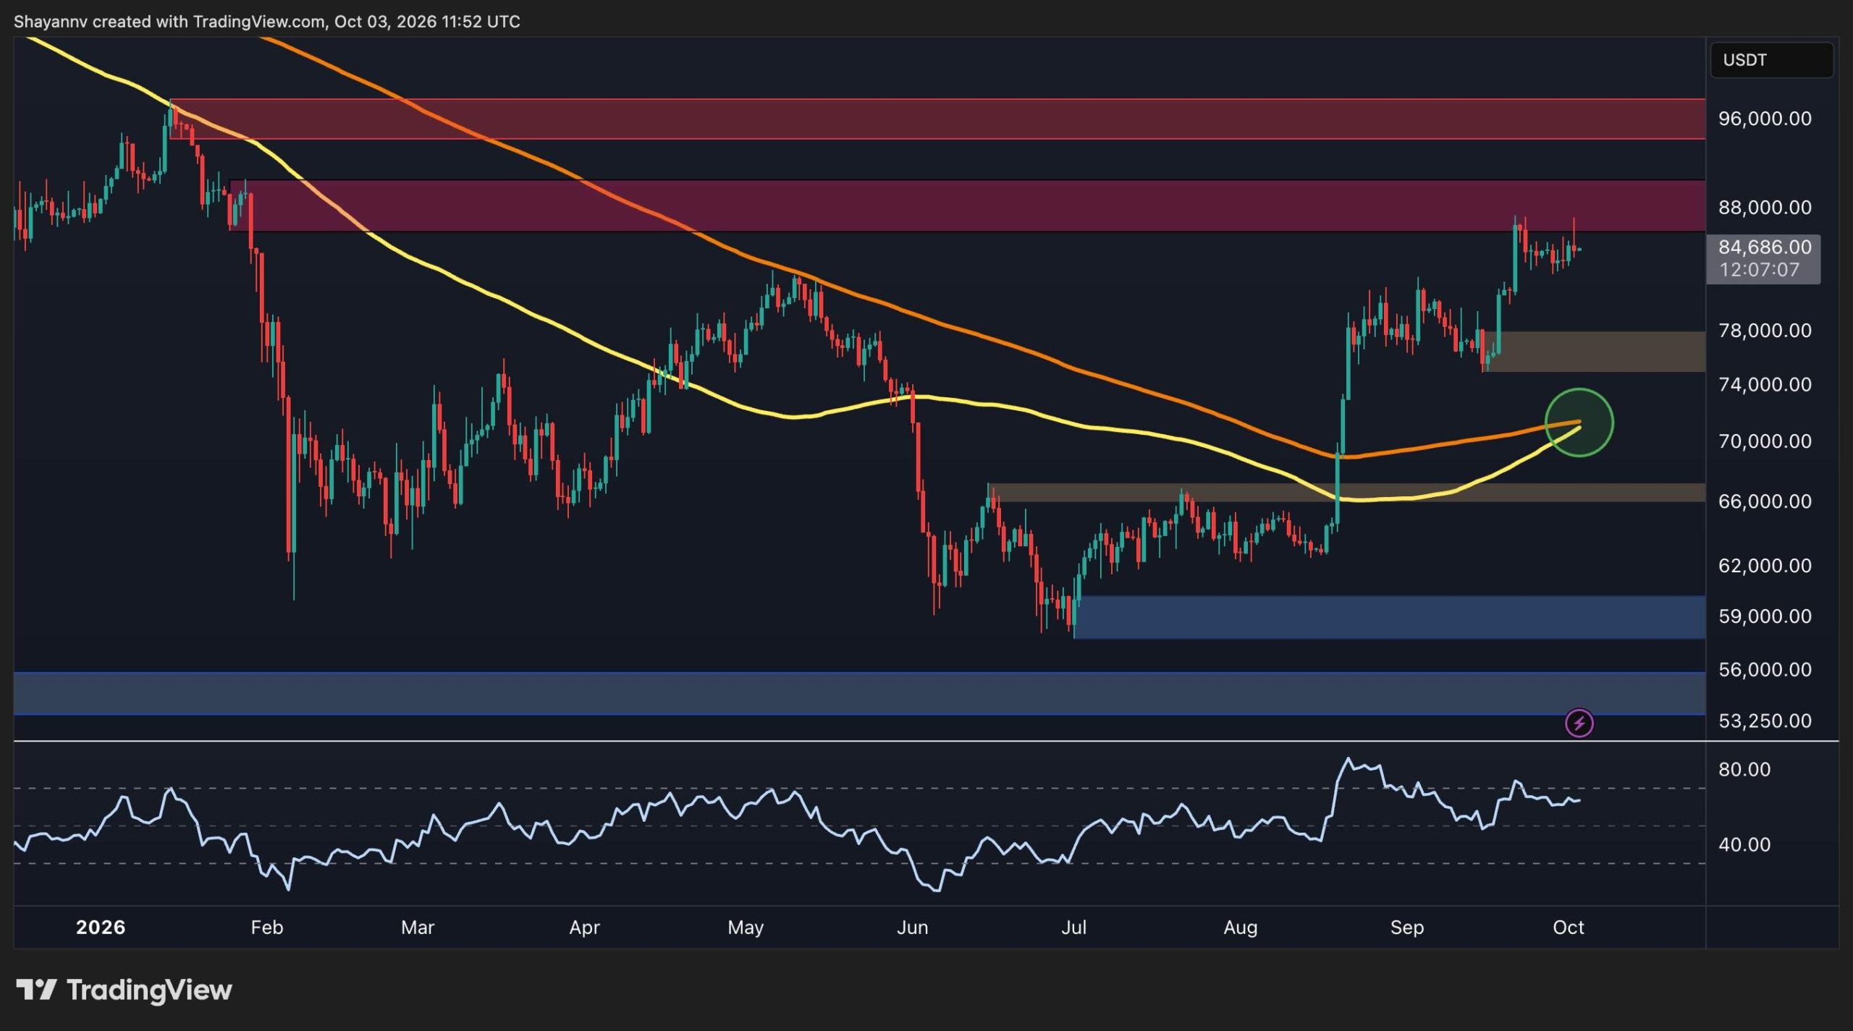
Task: Click the purple lightning bolt event icon
Action: (1579, 722)
